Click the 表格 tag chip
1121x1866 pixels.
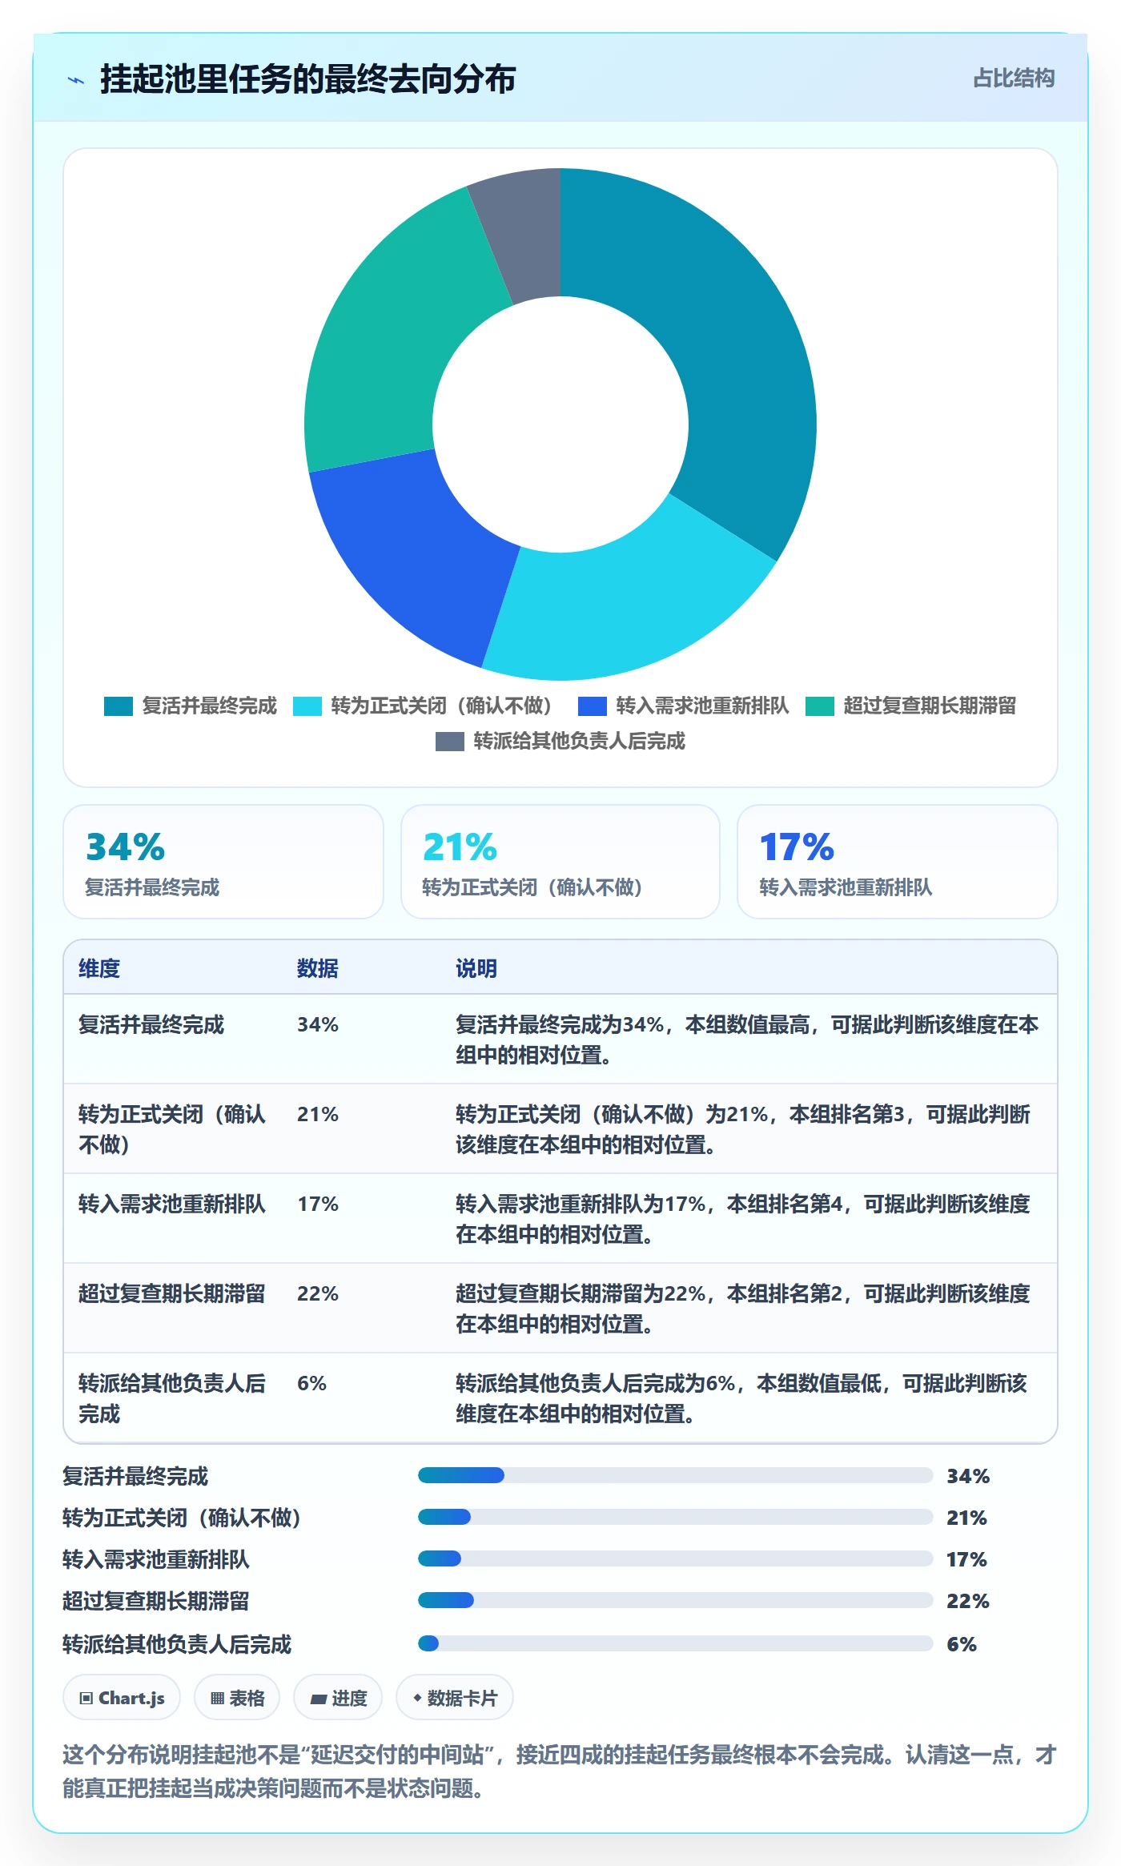click(x=237, y=1698)
